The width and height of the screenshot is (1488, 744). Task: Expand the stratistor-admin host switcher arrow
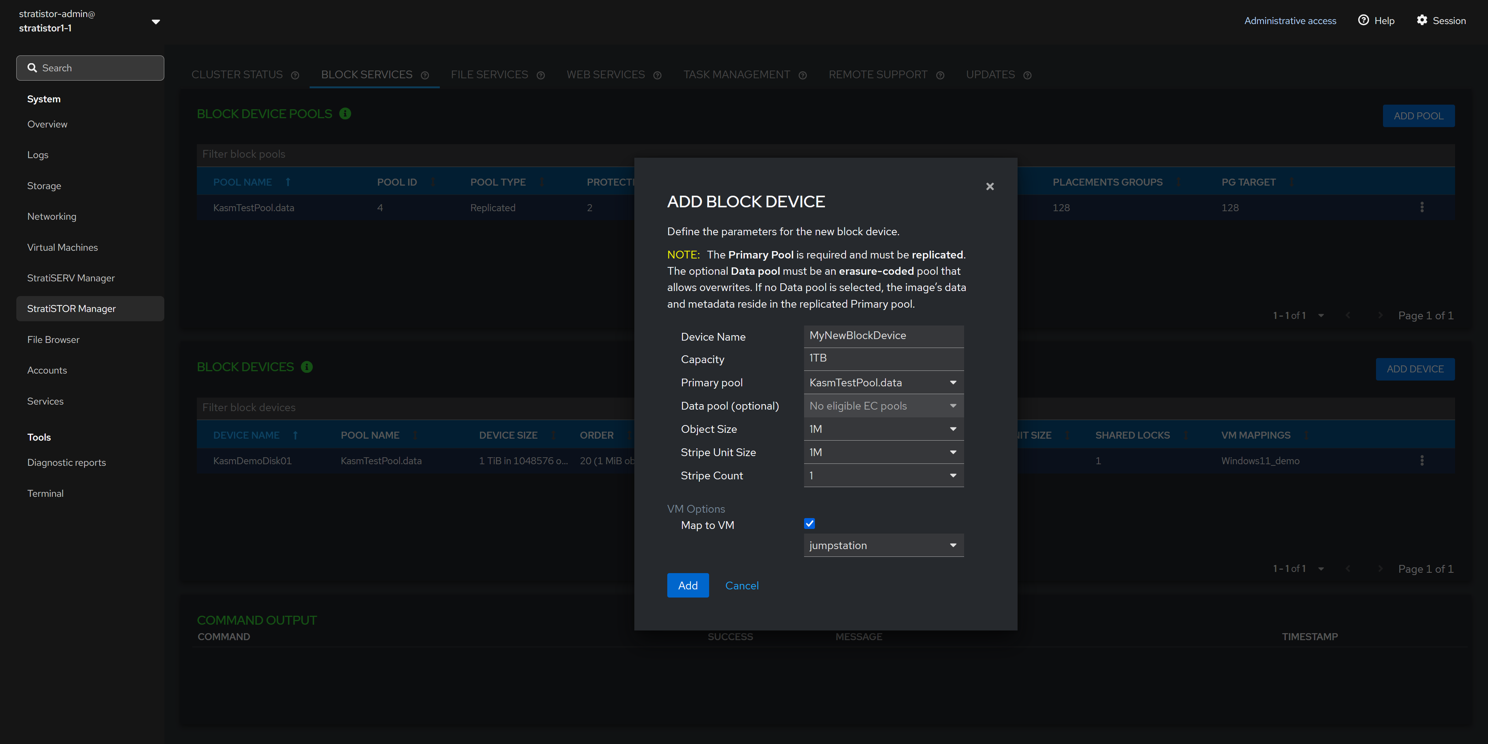point(155,22)
